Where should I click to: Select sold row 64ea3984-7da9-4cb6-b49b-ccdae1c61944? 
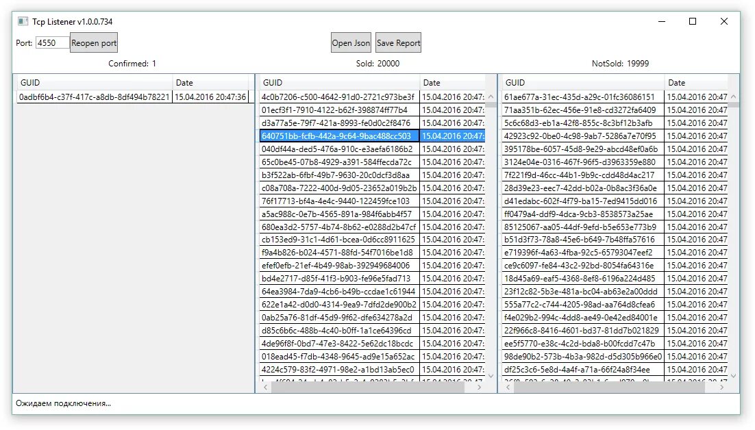point(372,291)
